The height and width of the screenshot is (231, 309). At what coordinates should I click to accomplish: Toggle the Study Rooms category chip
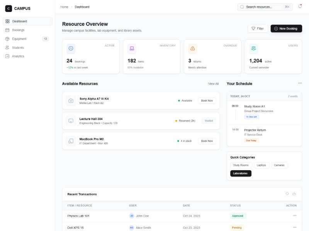(x=241, y=165)
